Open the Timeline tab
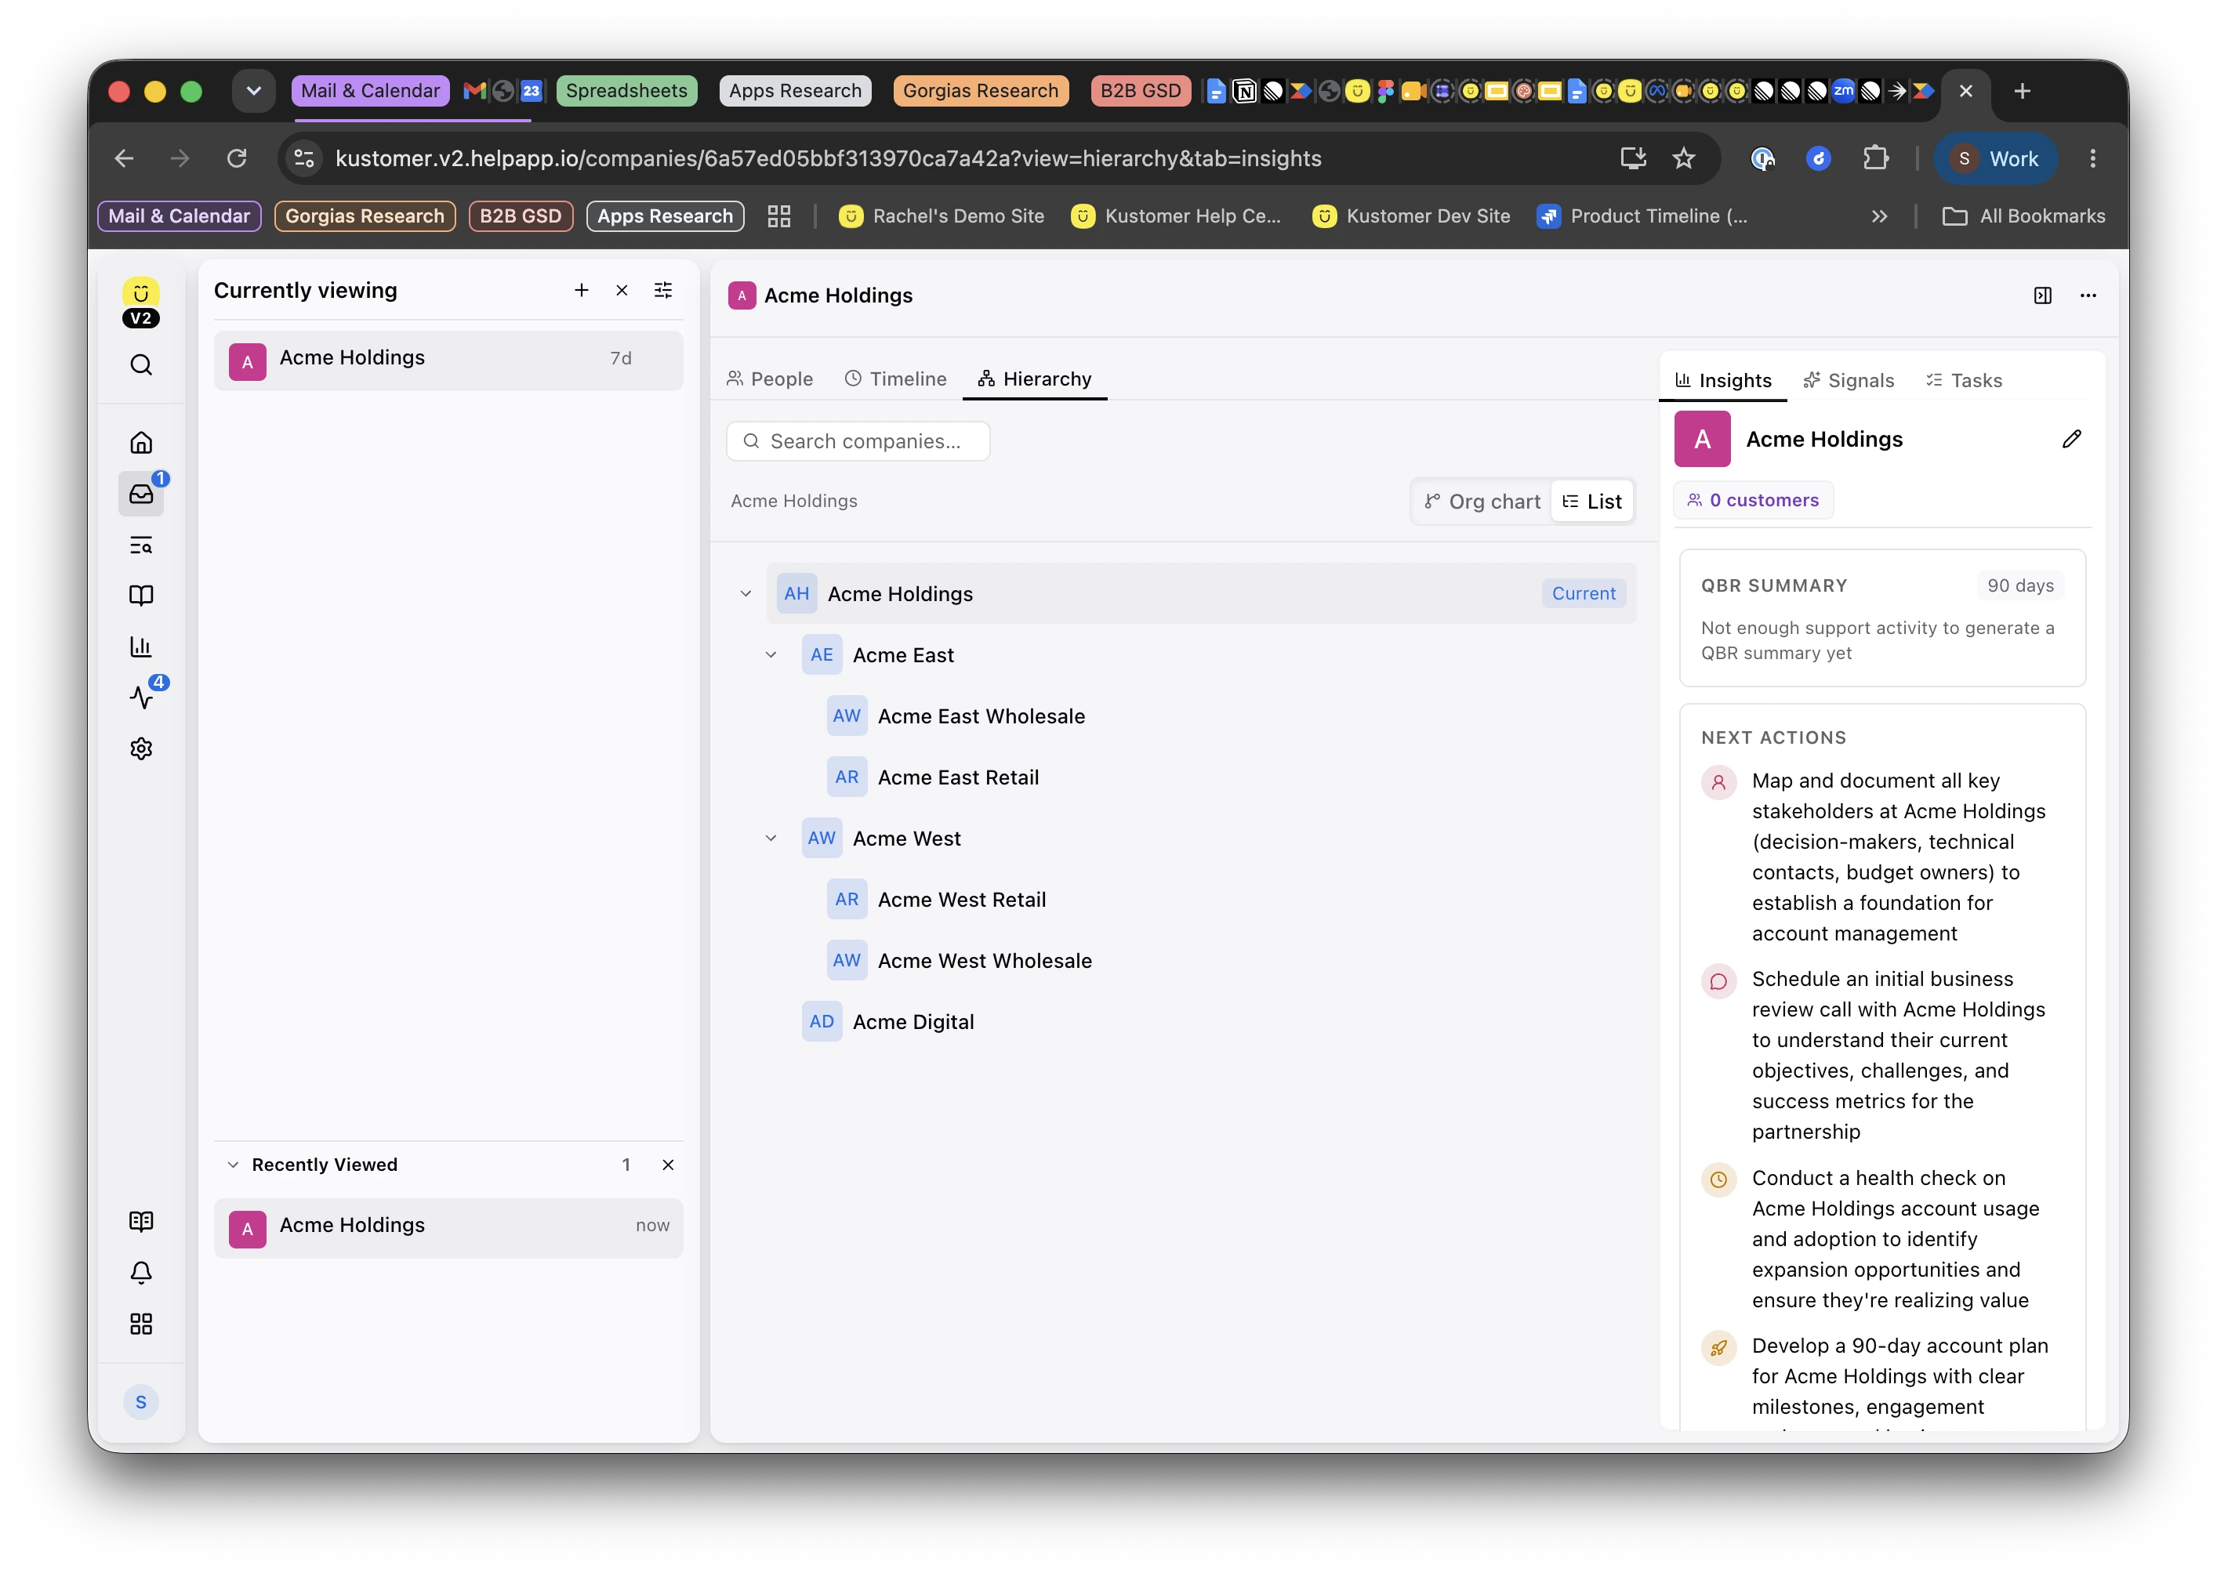The width and height of the screenshot is (2217, 1569). pyautogui.click(x=896, y=379)
